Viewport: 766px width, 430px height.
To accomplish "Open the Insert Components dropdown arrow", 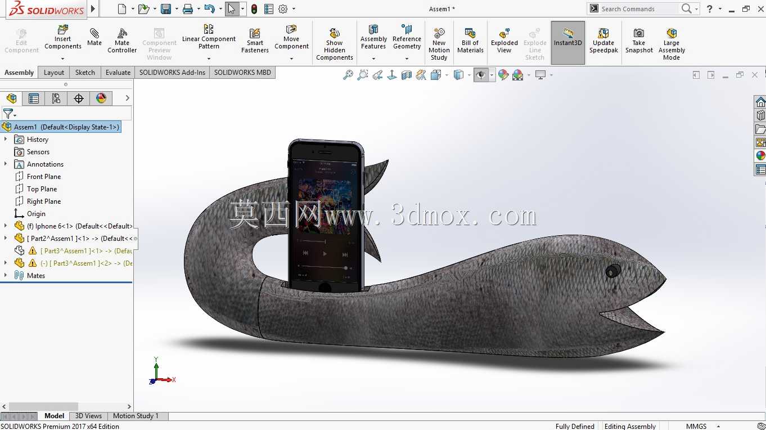I will tap(63, 59).
